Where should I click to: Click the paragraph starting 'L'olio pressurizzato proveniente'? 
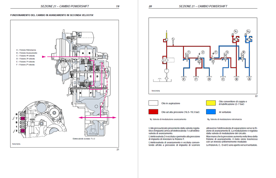(x=174, y=131)
